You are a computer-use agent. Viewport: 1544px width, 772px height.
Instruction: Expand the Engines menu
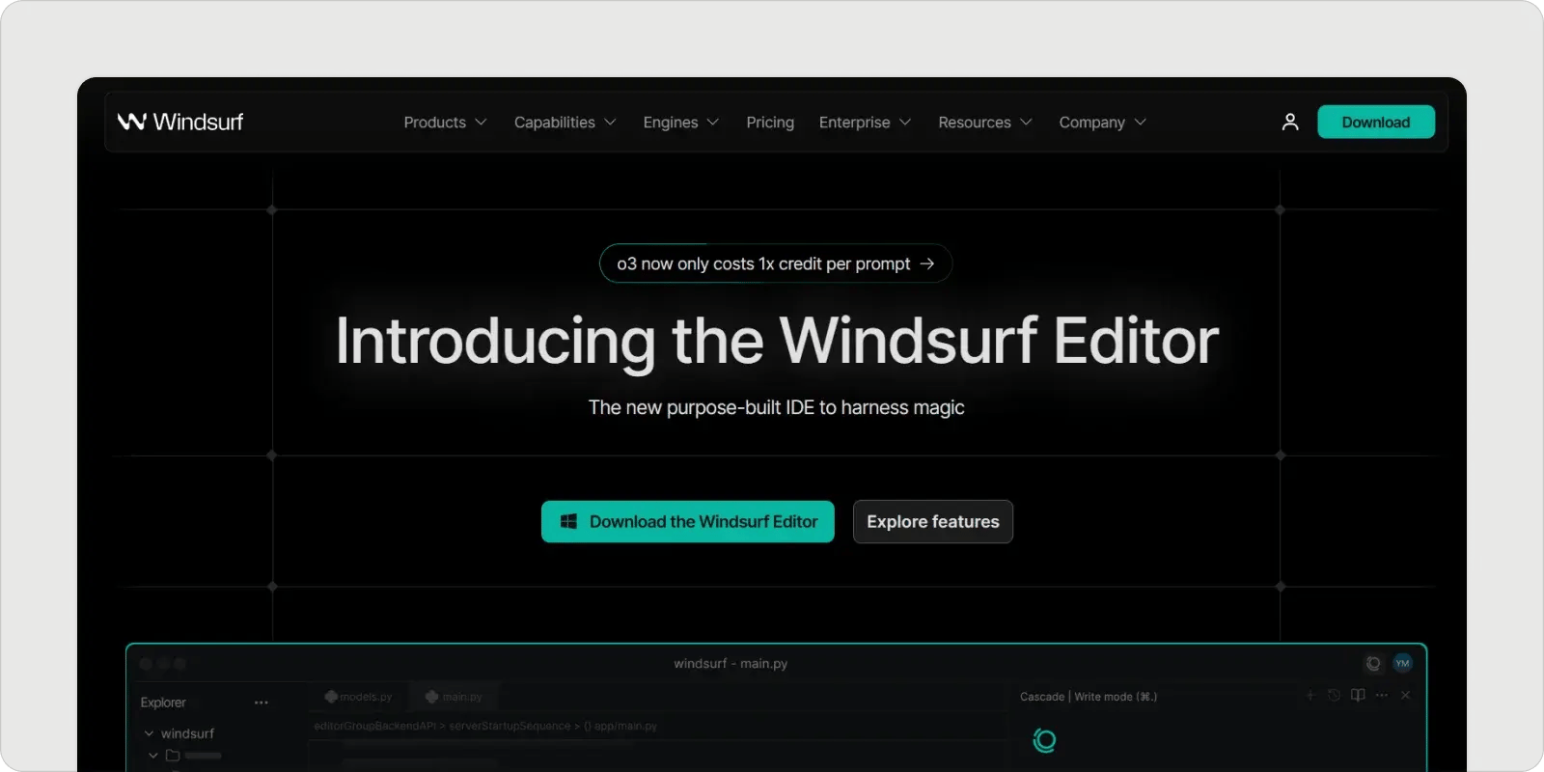coord(681,123)
